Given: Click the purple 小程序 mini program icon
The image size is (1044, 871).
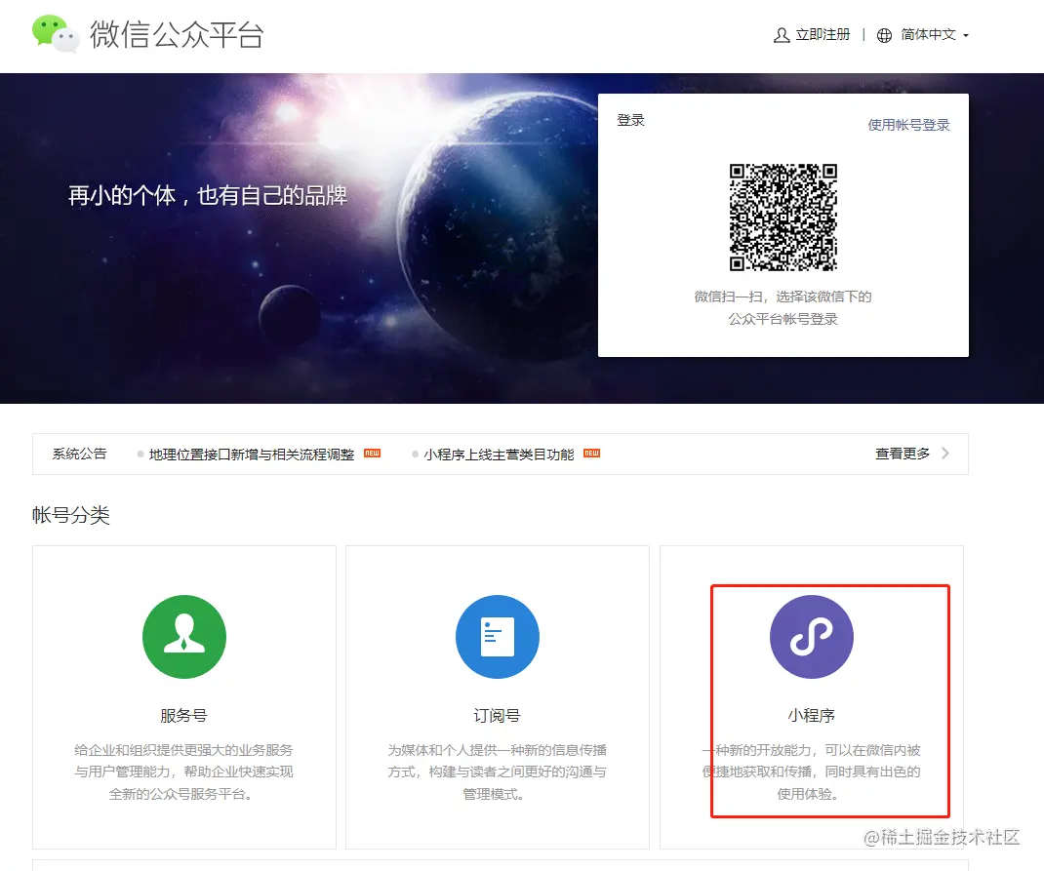Looking at the screenshot, I should click(812, 637).
